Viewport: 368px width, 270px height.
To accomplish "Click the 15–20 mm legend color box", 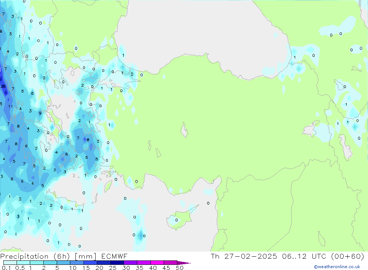I will pyautogui.click(x=91, y=263).
